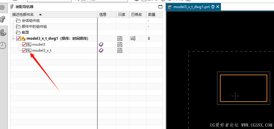Click the info book icon in model3_x_t row
Screen dimensions: 274x129
coord(101,50)
